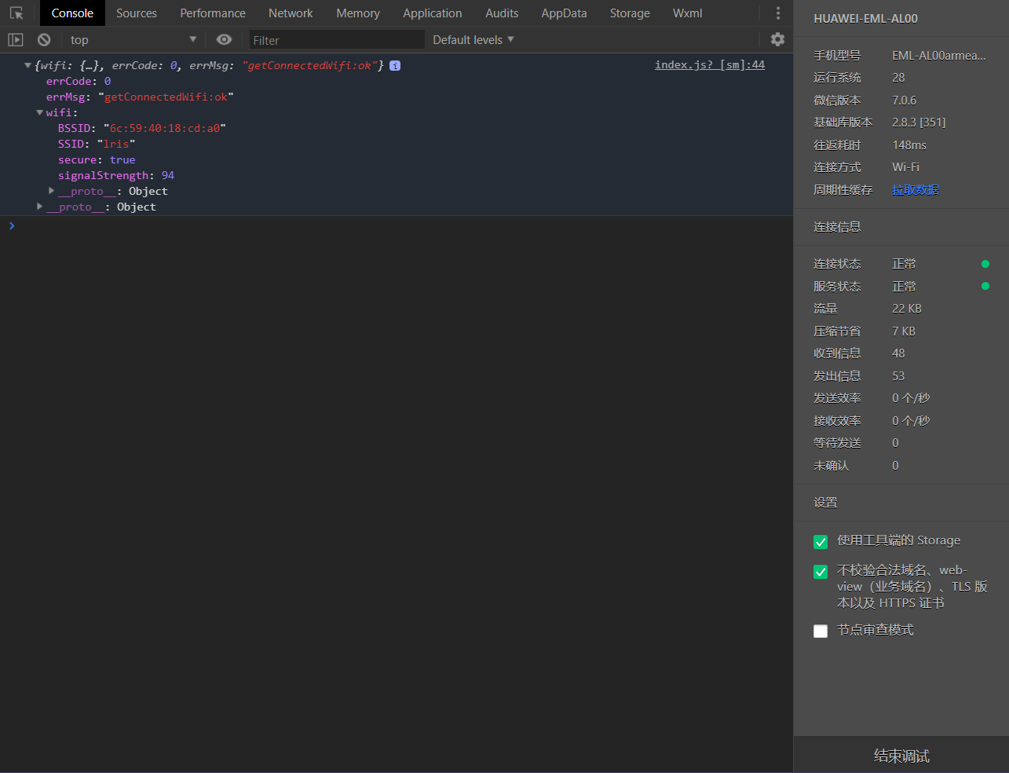Click the 往返耗时 value 148ms
The width and height of the screenshot is (1009, 773).
point(909,145)
